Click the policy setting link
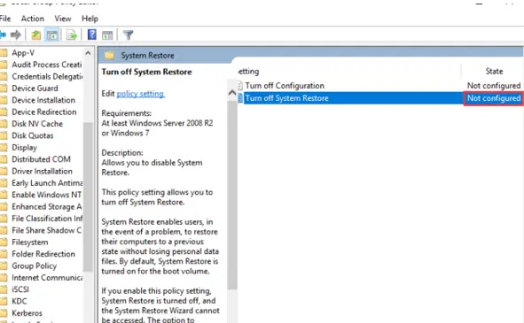This screenshot has height=323, width=524. [x=140, y=94]
